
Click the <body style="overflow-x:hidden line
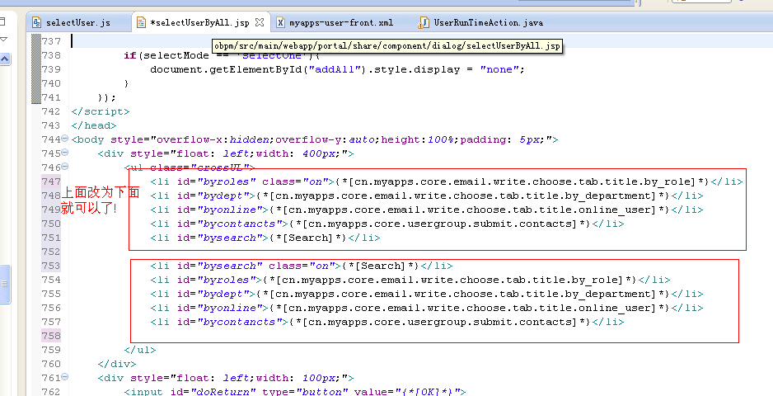[x=315, y=139]
